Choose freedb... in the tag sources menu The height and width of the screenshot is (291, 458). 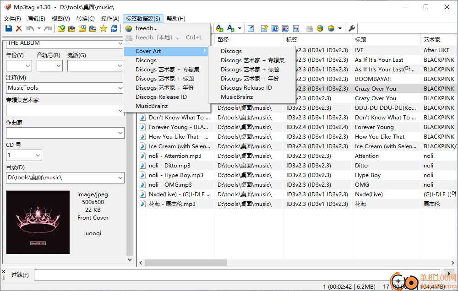[167, 28]
